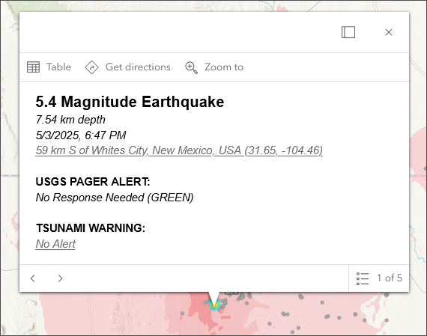Close the earthquake popup
This screenshot has width=427, height=336.
click(389, 32)
